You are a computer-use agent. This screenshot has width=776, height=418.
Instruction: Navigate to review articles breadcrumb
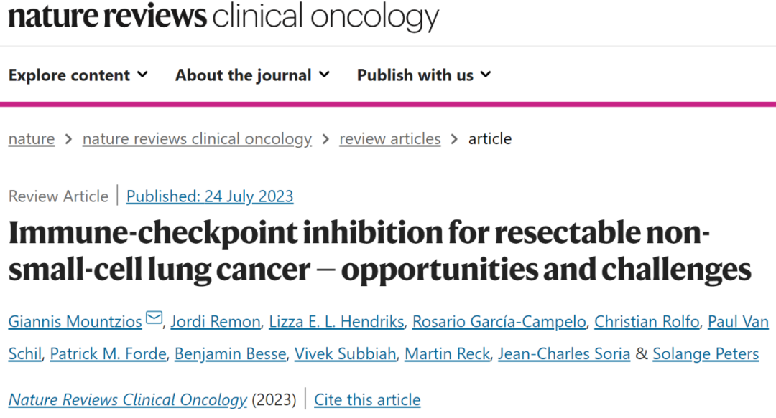[390, 138]
